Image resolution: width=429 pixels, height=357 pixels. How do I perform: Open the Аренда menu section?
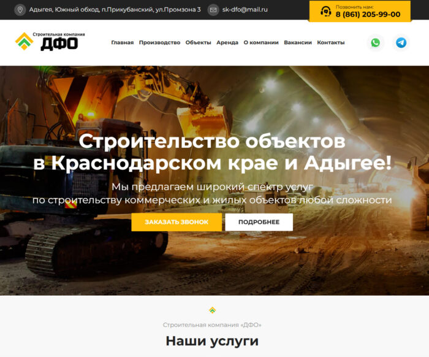[227, 43]
